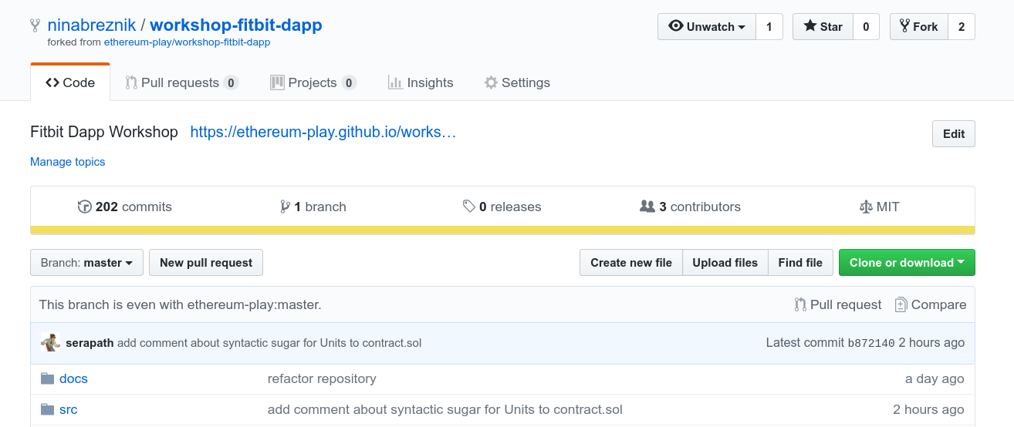
Task: Click the law scale icon beside MIT
Action: pyautogui.click(x=866, y=207)
